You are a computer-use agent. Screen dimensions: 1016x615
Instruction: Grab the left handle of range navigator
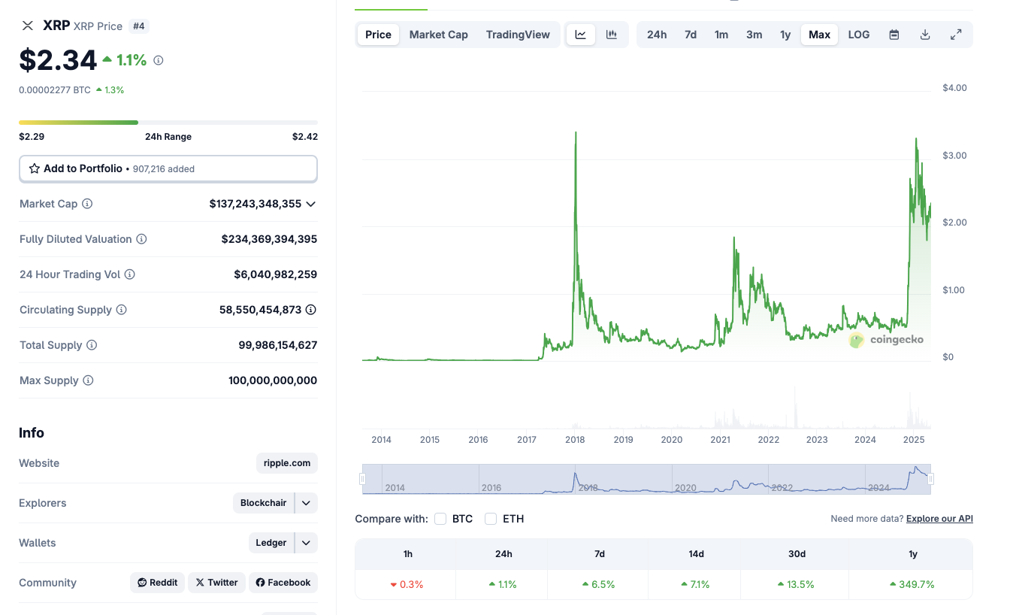[363, 479]
